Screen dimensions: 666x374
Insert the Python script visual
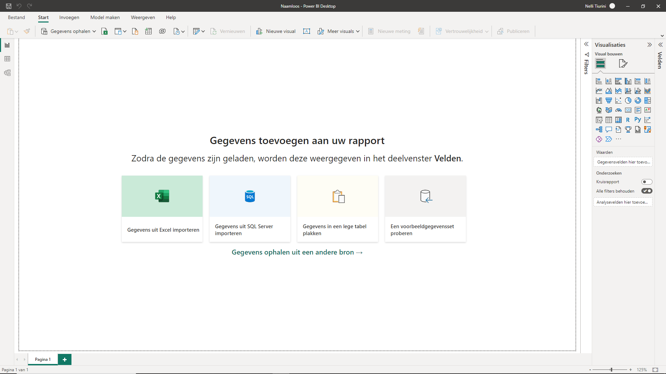click(638, 120)
